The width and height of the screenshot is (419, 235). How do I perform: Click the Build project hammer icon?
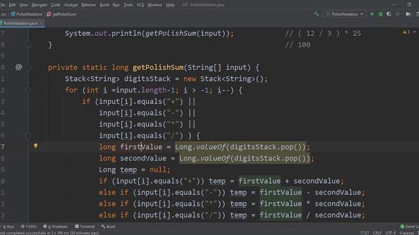(316, 14)
